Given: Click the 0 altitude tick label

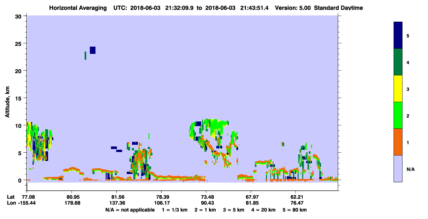Looking at the screenshot, I should [x=21, y=180].
